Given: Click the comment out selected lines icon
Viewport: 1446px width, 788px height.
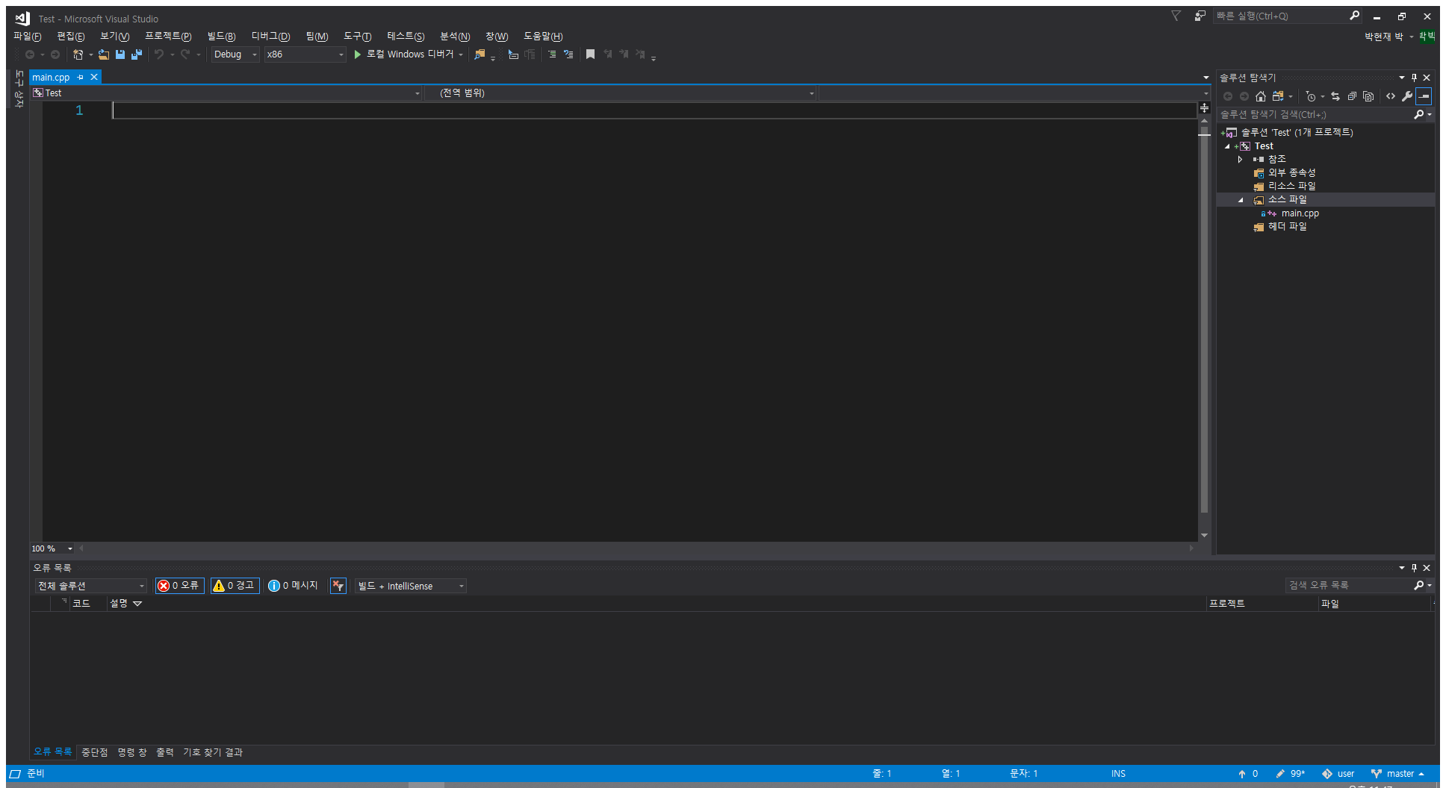Looking at the screenshot, I should [x=552, y=54].
